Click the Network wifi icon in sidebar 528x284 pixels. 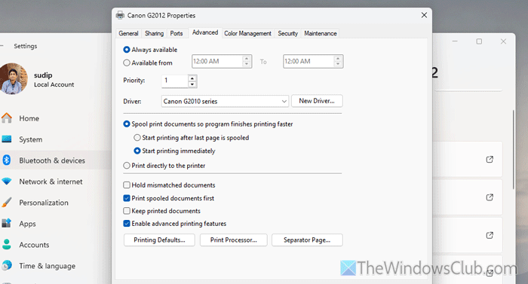[x=7, y=182]
